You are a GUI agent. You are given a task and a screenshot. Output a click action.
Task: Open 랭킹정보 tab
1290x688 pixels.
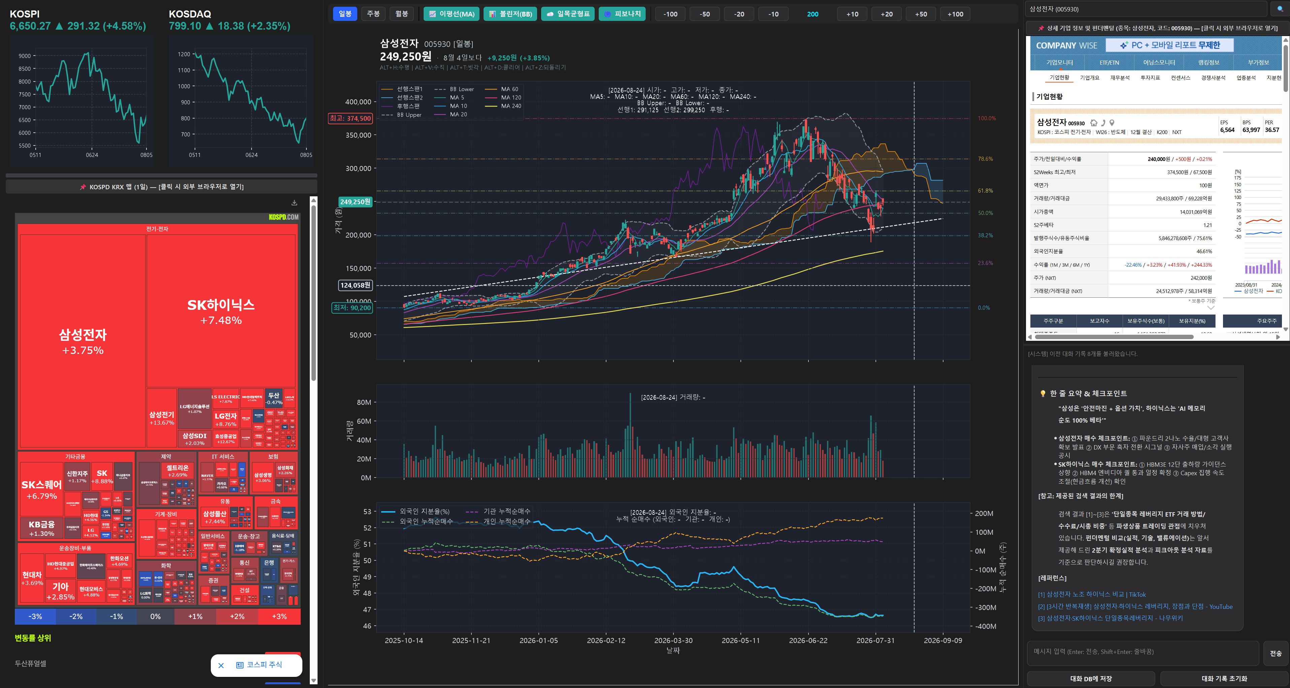(1209, 63)
